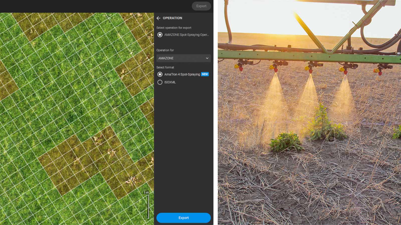
Task: Click the filled radio icon for AmaTron 4
Action: click(x=160, y=74)
